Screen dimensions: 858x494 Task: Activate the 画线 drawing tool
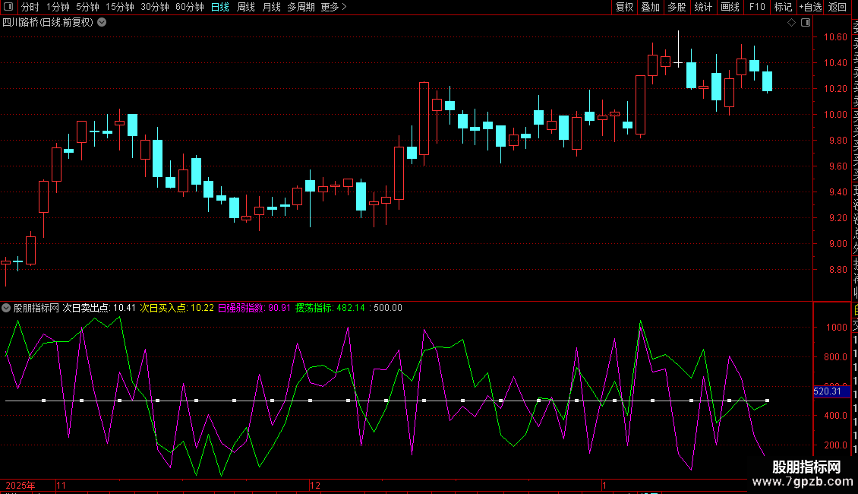point(730,7)
